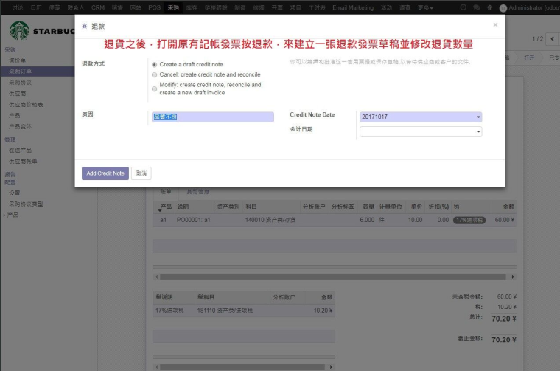Open the 库存 menu

point(192,7)
